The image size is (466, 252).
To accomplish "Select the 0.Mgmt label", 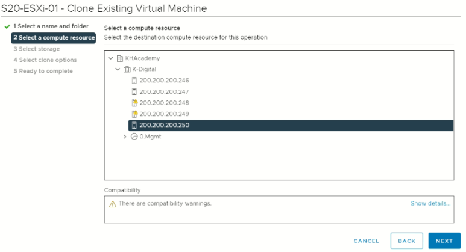I will tap(150, 137).
